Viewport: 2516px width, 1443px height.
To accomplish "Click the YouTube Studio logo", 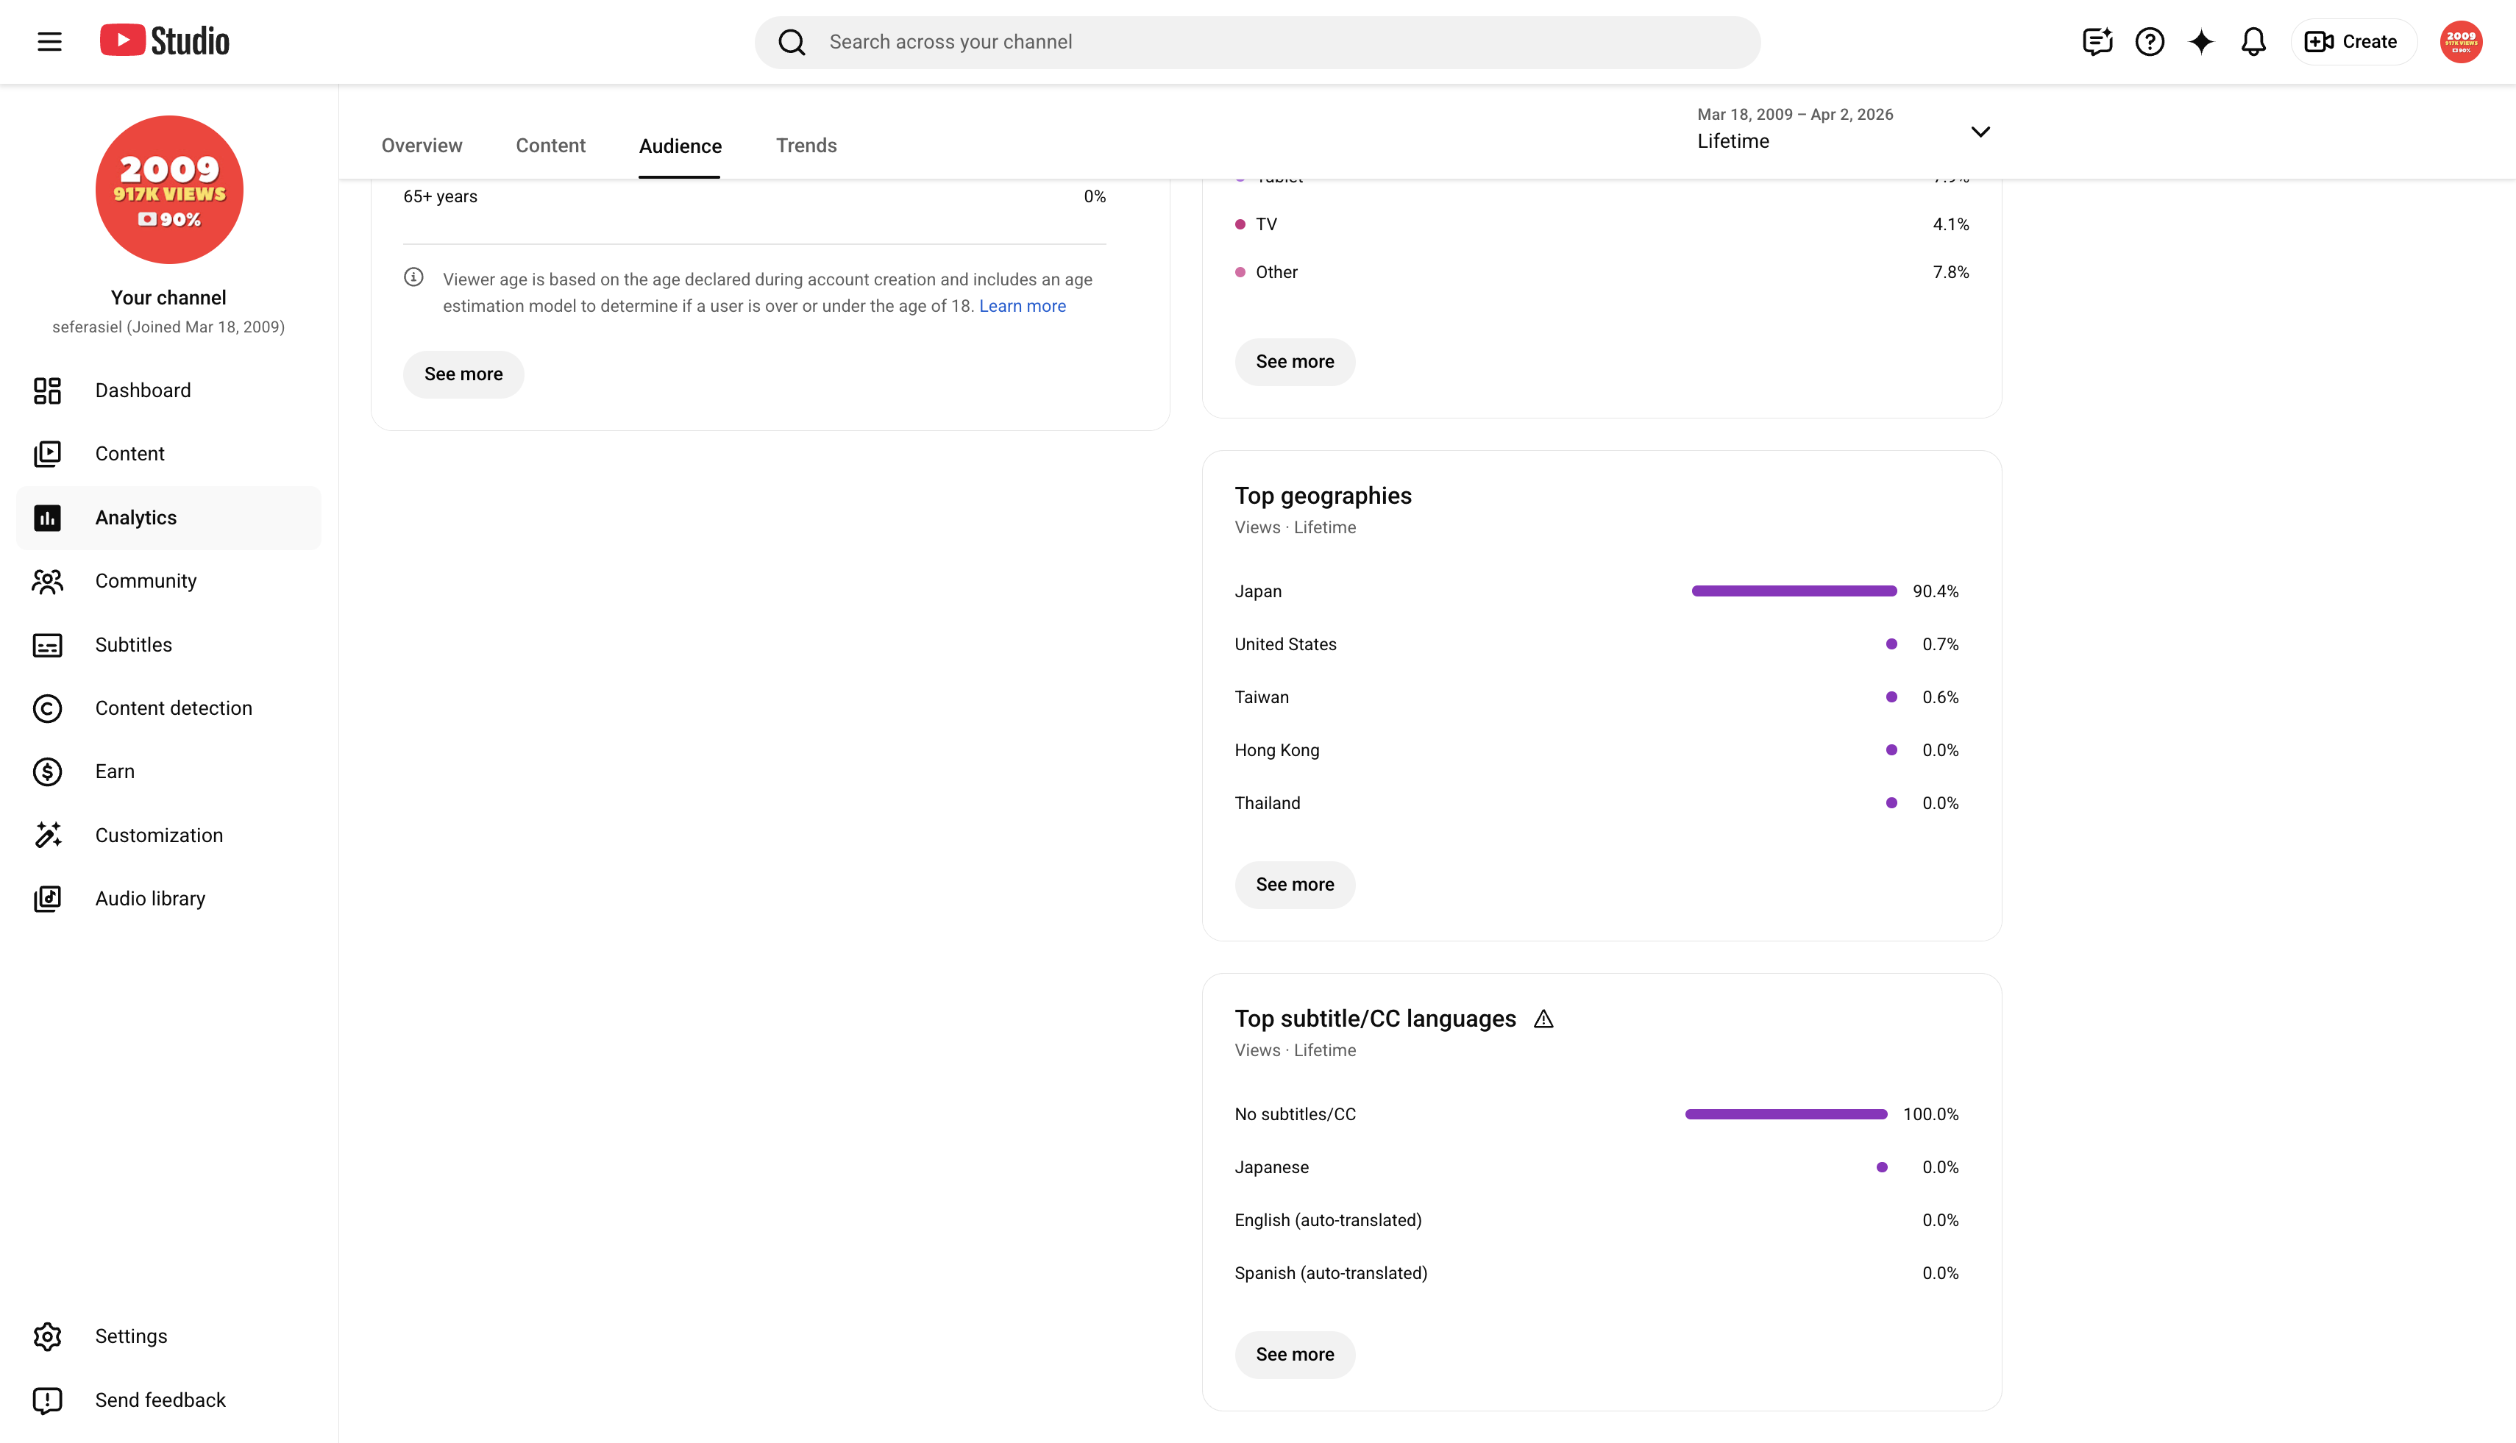I will click(165, 40).
